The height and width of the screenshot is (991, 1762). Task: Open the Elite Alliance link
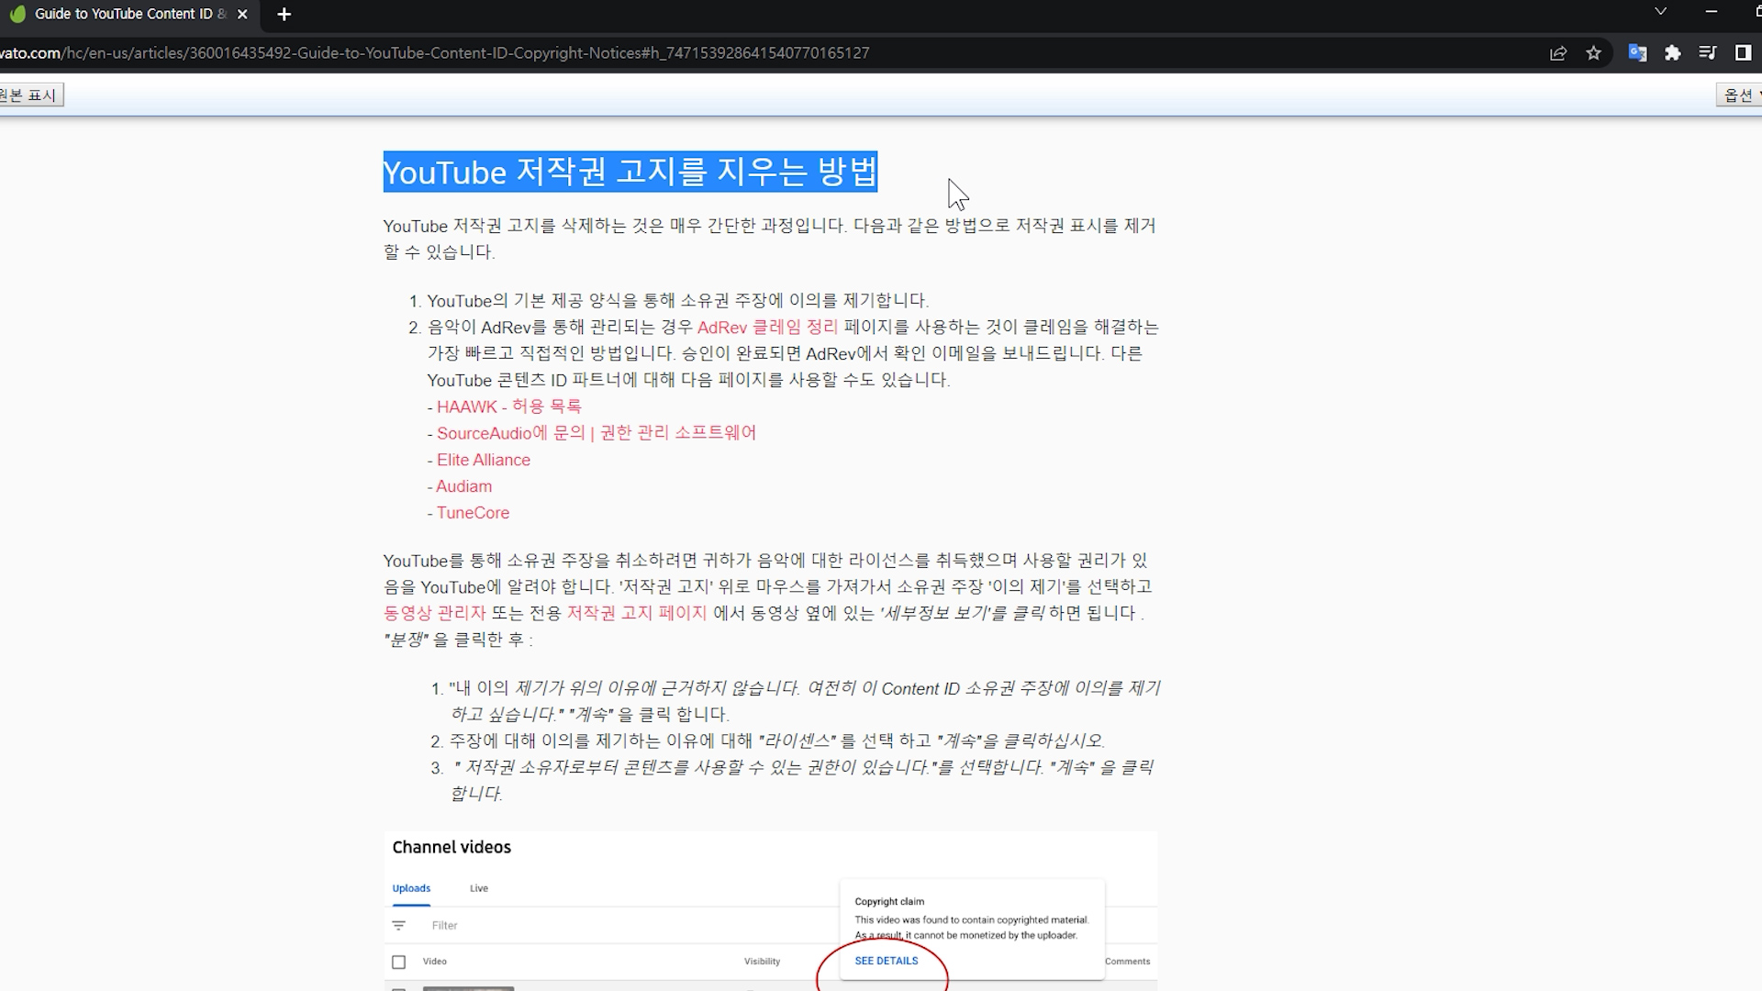tap(484, 460)
